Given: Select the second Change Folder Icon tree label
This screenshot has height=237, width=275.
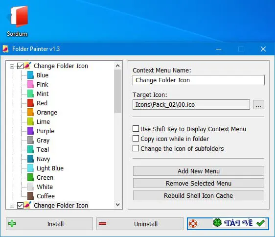Looking at the screenshot, I should [61, 205].
